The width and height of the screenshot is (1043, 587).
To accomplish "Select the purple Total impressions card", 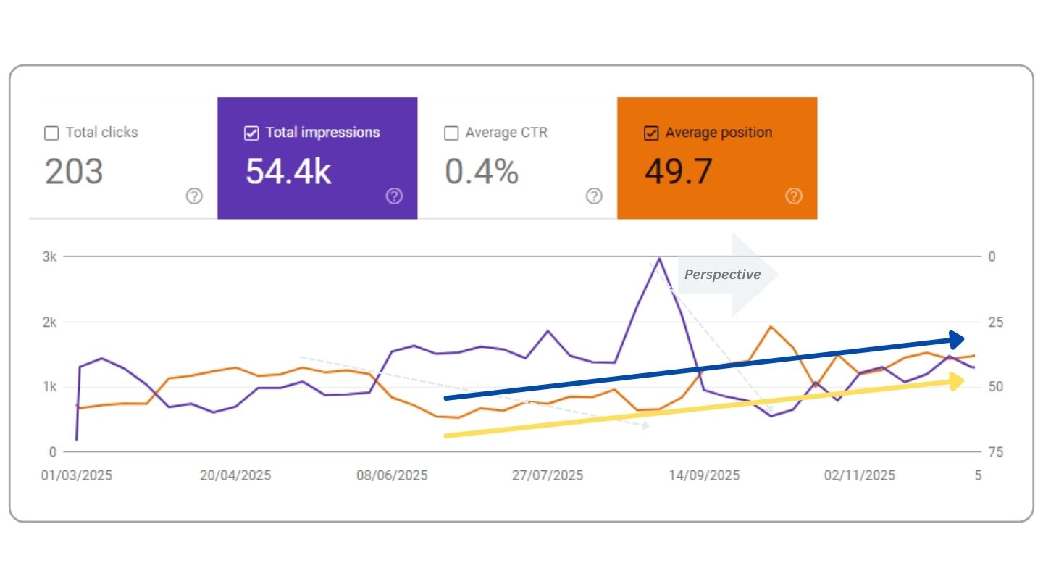I will click(317, 157).
